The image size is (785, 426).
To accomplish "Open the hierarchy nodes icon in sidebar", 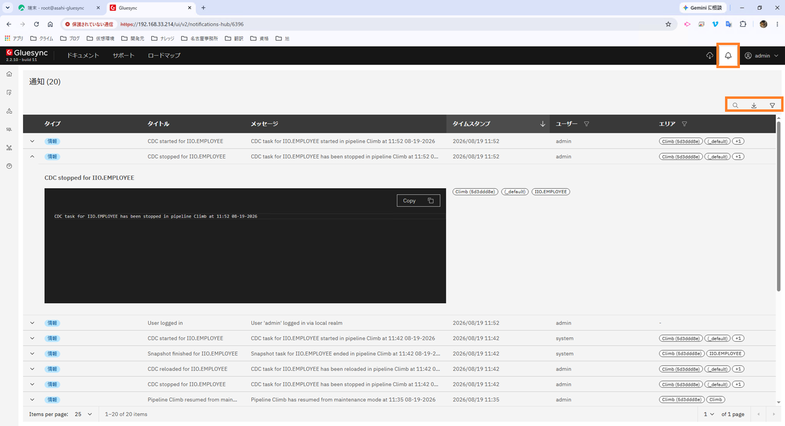I will [x=9, y=111].
